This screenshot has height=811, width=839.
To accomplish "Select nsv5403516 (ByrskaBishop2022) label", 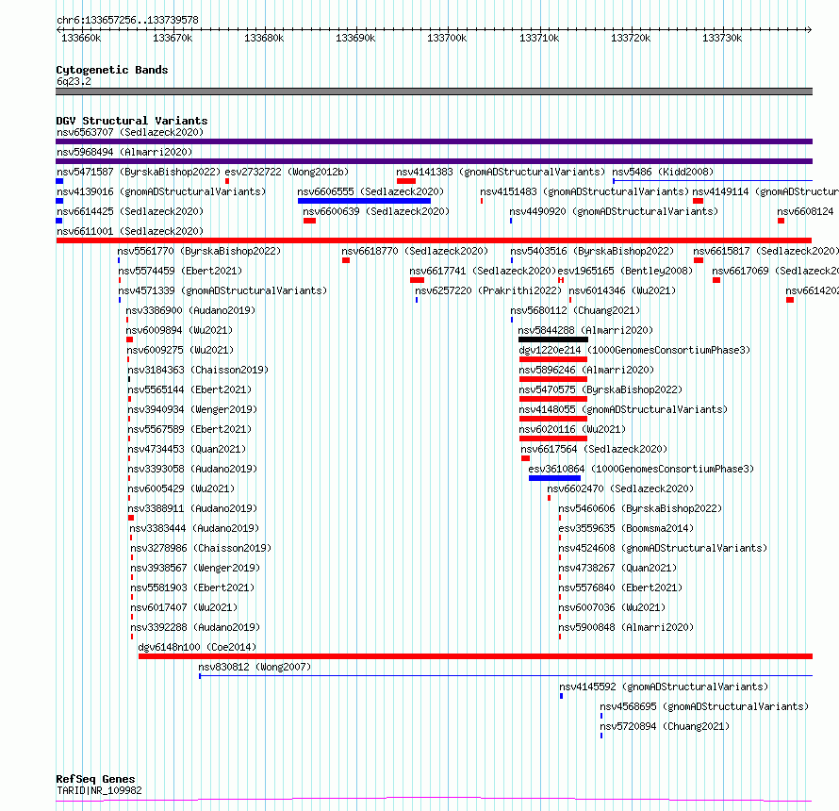I will point(592,251).
